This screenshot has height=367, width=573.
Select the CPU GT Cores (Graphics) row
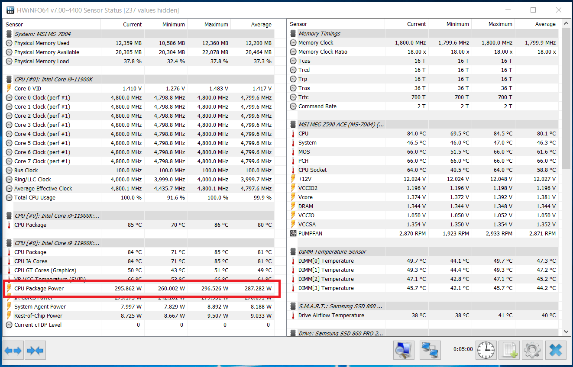tap(139, 270)
